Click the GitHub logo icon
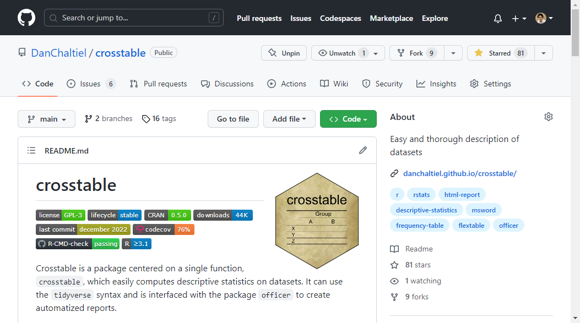Screen dimensions: 580x323 [x=26, y=18]
